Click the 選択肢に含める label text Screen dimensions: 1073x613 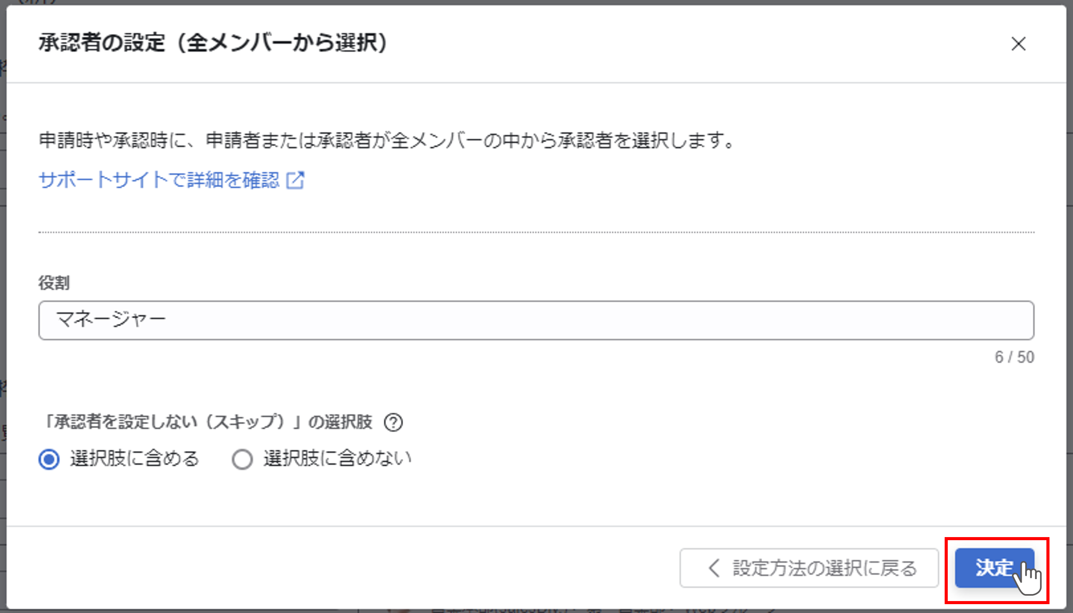pyautogui.click(x=135, y=458)
